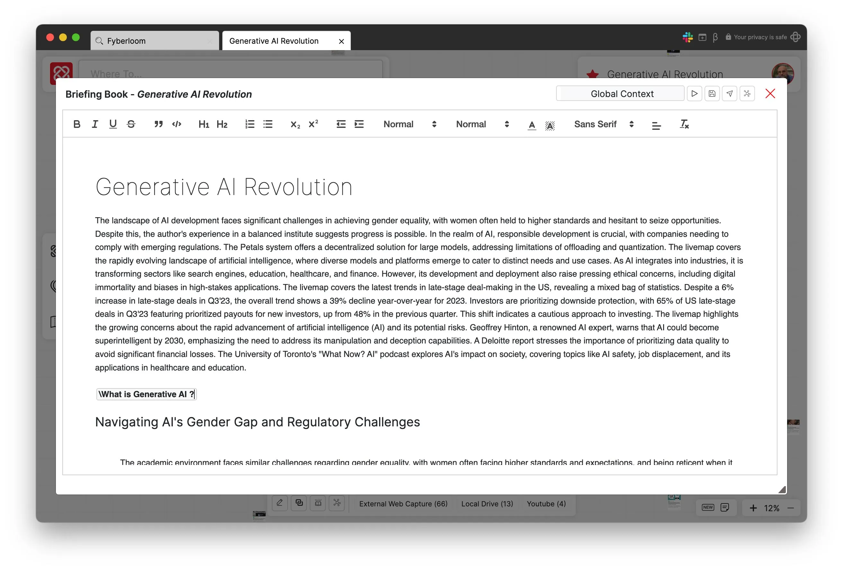This screenshot has height=570, width=843.
Task: Toggle strikethrough formatting
Action: (x=131, y=124)
